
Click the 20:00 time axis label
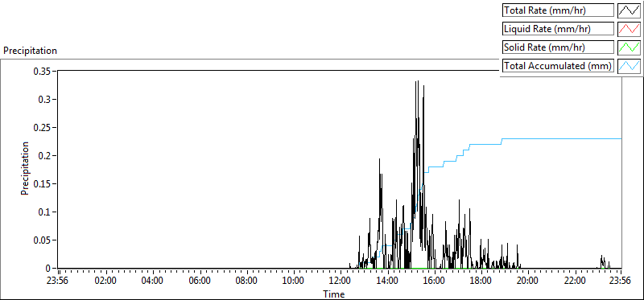[x=528, y=282]
